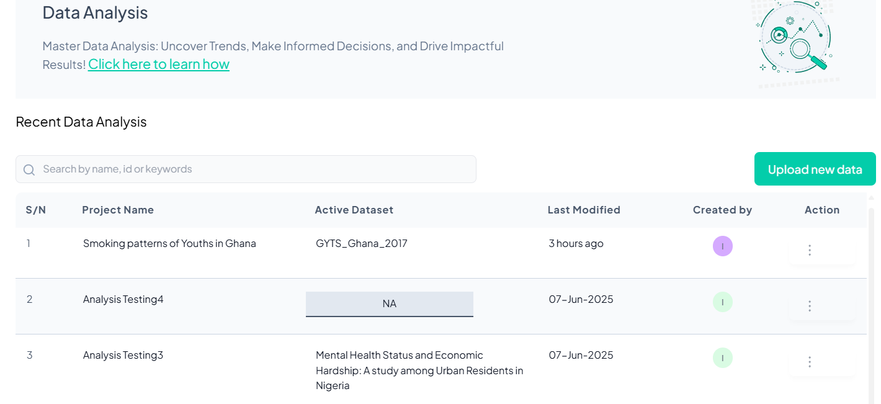This screenshot has height=404, width=881.
Task: Click the search magnifier icon
Action: (29, 169)
